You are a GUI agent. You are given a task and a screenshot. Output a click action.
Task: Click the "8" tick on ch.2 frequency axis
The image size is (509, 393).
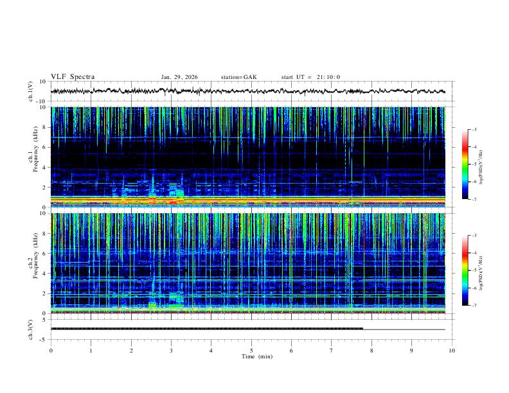(x=45, y=234)
